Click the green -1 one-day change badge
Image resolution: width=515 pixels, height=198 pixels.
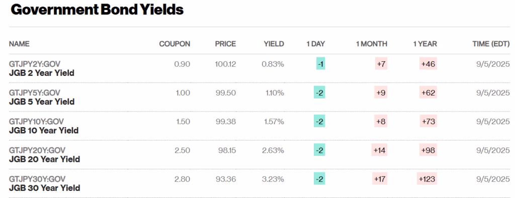coord(320,64)
